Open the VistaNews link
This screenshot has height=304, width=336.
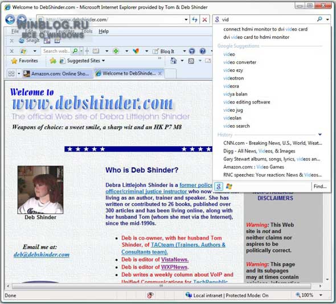point(175,260)
